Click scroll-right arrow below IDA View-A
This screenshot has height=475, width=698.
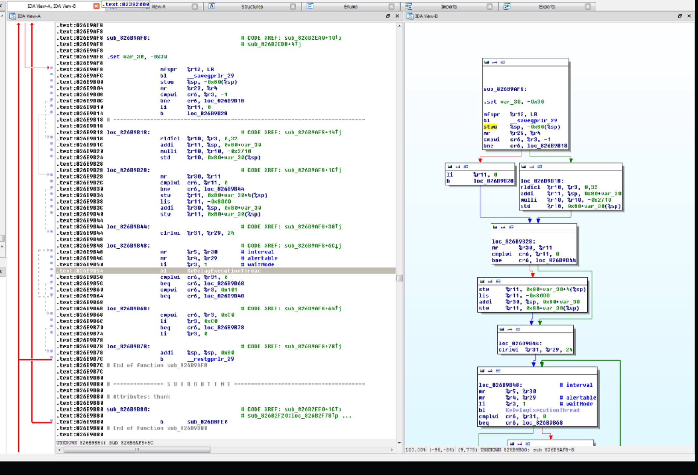(x=392, y=450)
